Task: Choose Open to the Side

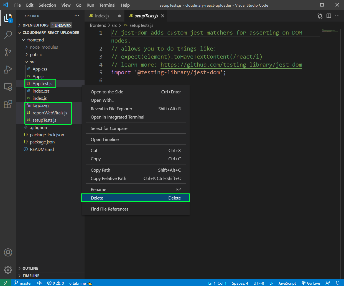Action: click(x=136, y=92)
